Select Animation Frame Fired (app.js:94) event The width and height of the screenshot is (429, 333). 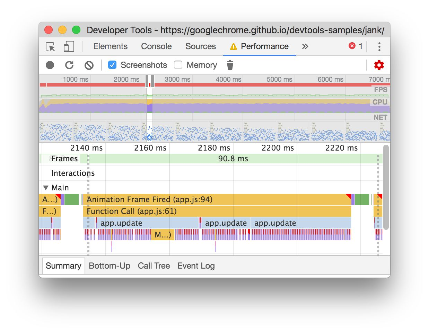pyautogui.click(x=217, y=199)
